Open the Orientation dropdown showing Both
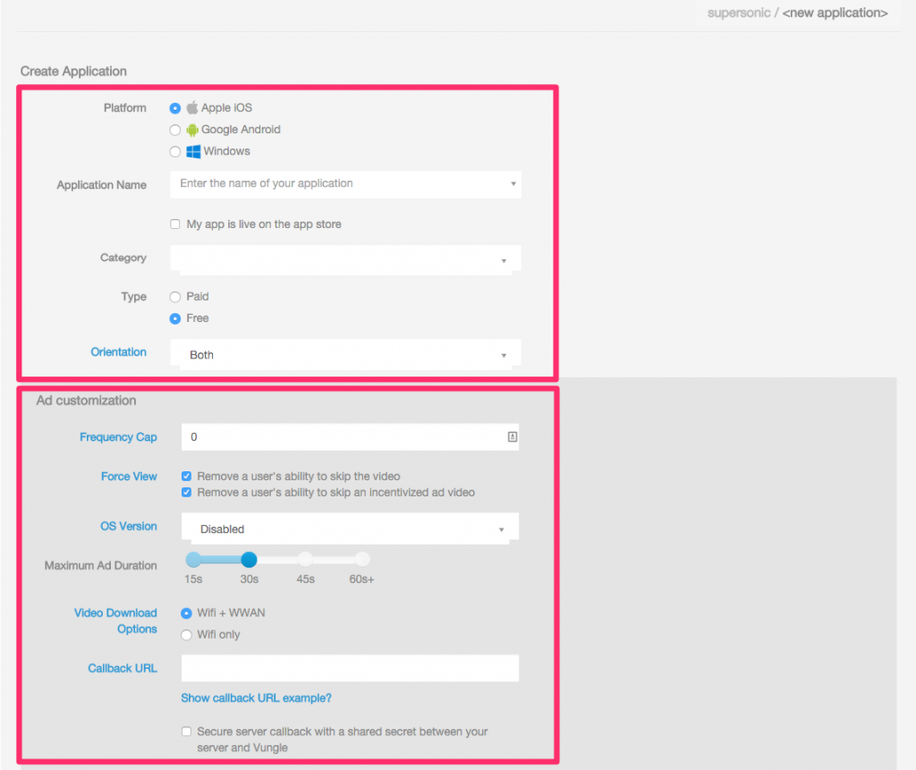Screen dimensions: 916x770 click(x=345, y=354)
